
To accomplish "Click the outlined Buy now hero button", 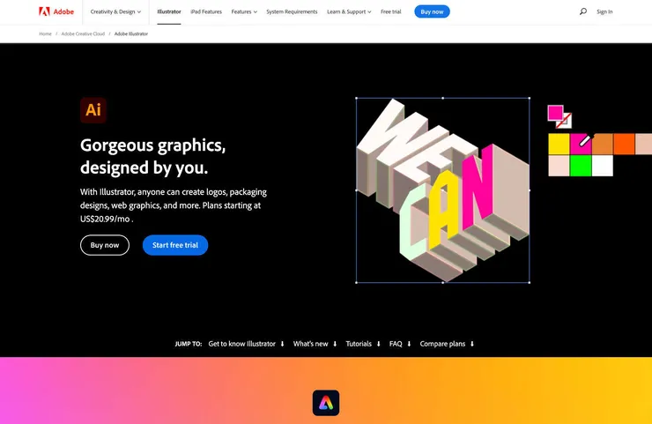I will [x=105, y=245].
